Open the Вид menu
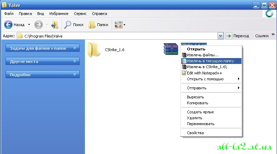Screen dimensions: 277x154 40,14
